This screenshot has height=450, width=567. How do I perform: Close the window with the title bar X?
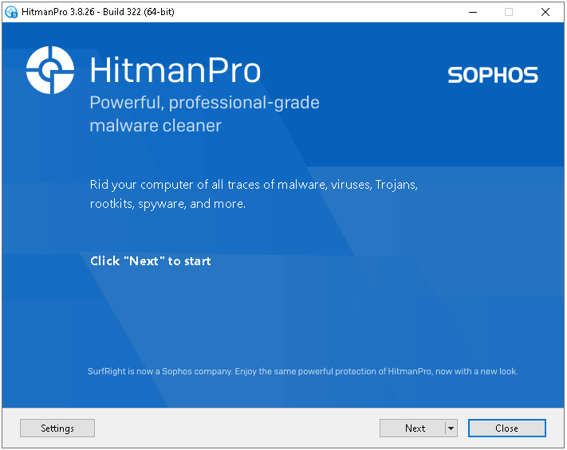[x=545, y=12]
